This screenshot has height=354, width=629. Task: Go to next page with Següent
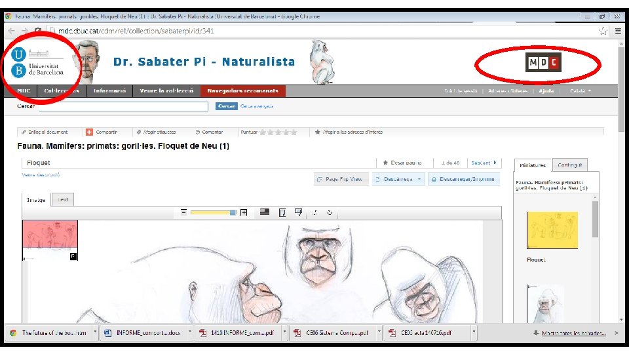point(484,163)
